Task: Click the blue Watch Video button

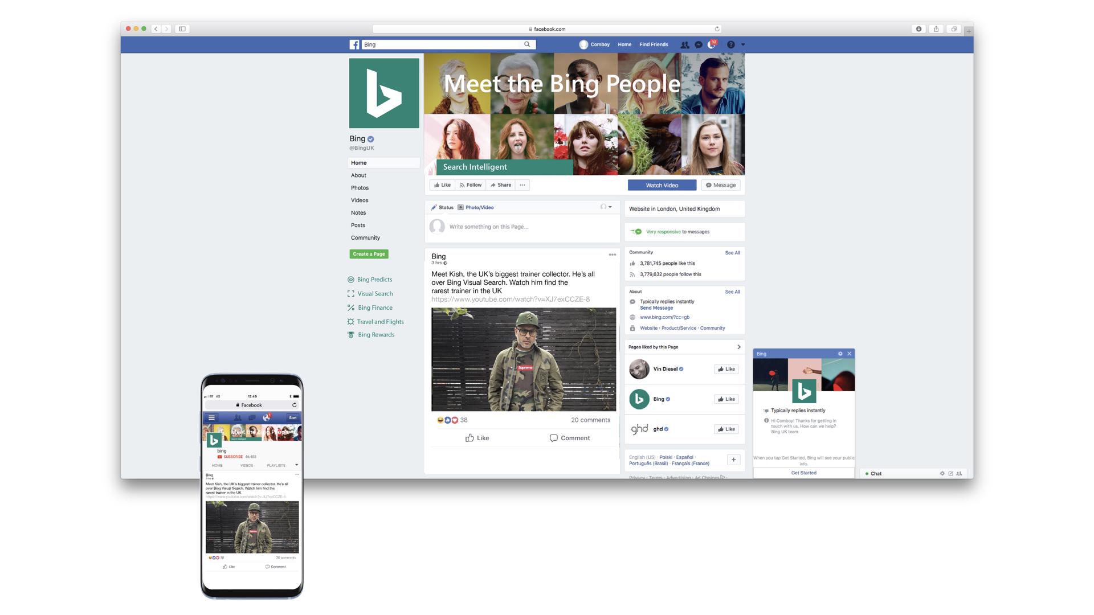Action: (662, 185)
